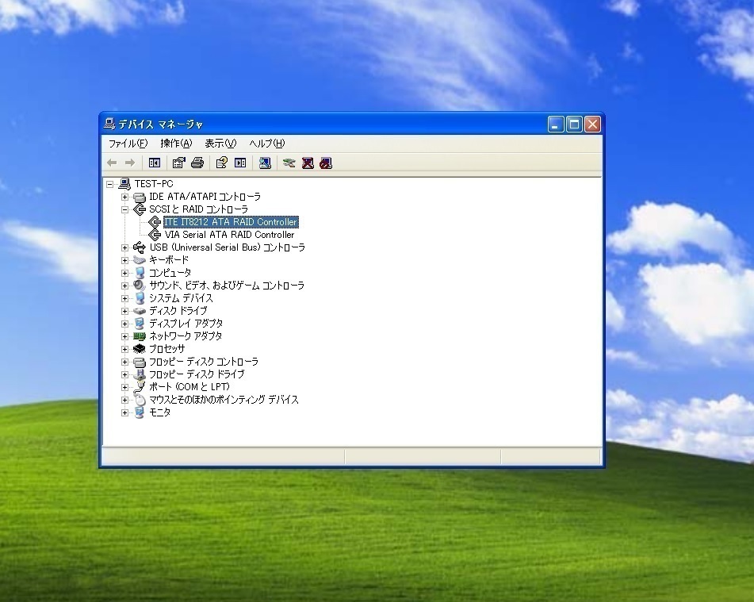Select the 'システム デバイス' label
This screenshot has height=602, width=754.
[x=181, y=298]
